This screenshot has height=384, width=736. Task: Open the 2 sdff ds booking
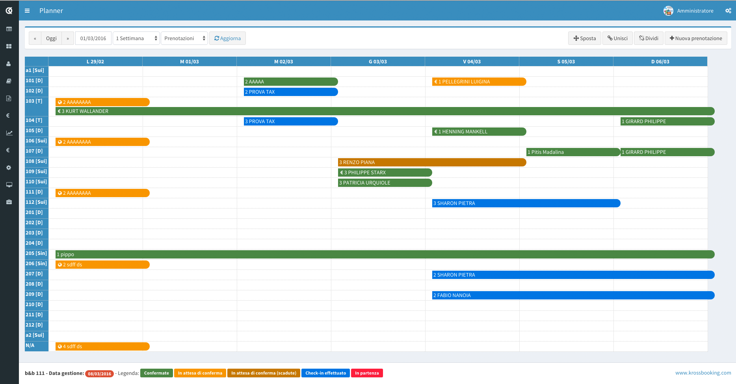click(102, 264)
